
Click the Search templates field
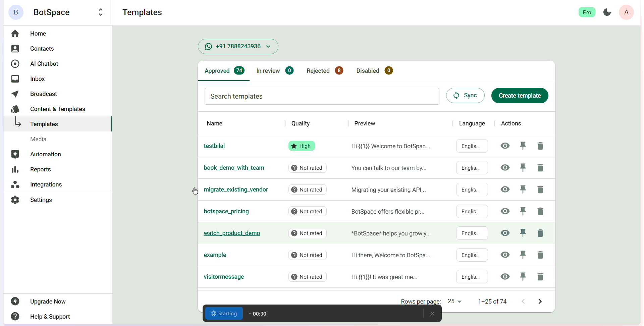322,96
